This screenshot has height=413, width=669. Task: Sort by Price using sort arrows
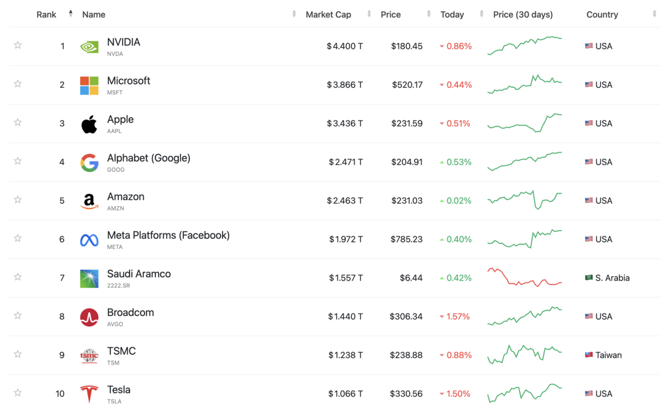[429, 14]
